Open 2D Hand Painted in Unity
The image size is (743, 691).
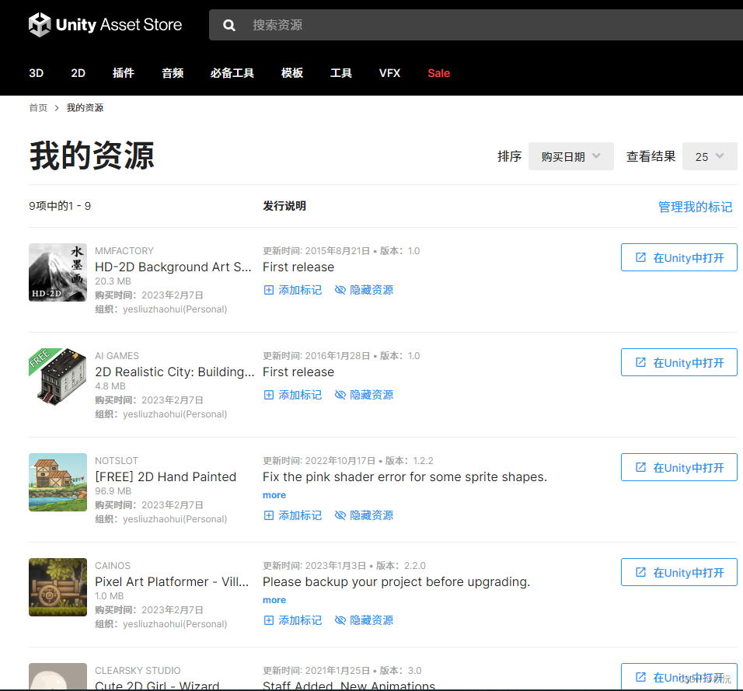click(x=679, y=467)
